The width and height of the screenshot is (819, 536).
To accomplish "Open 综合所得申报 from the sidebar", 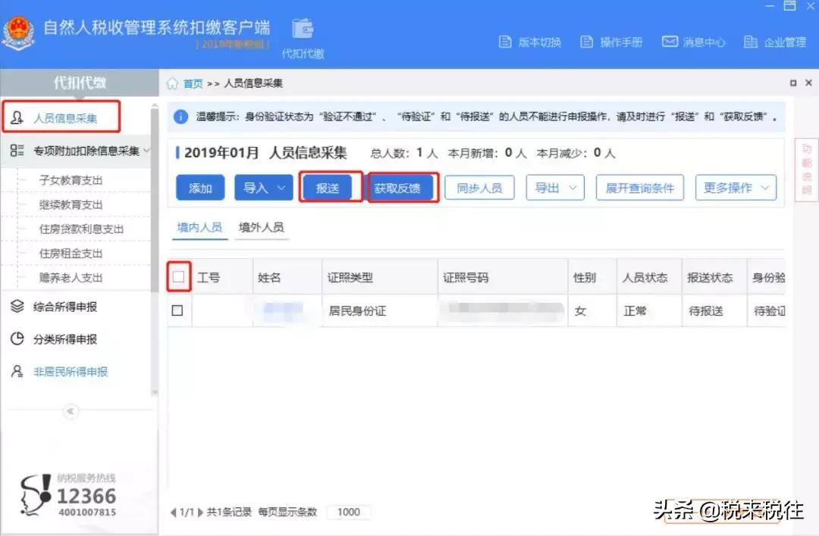I will [66, 308].
